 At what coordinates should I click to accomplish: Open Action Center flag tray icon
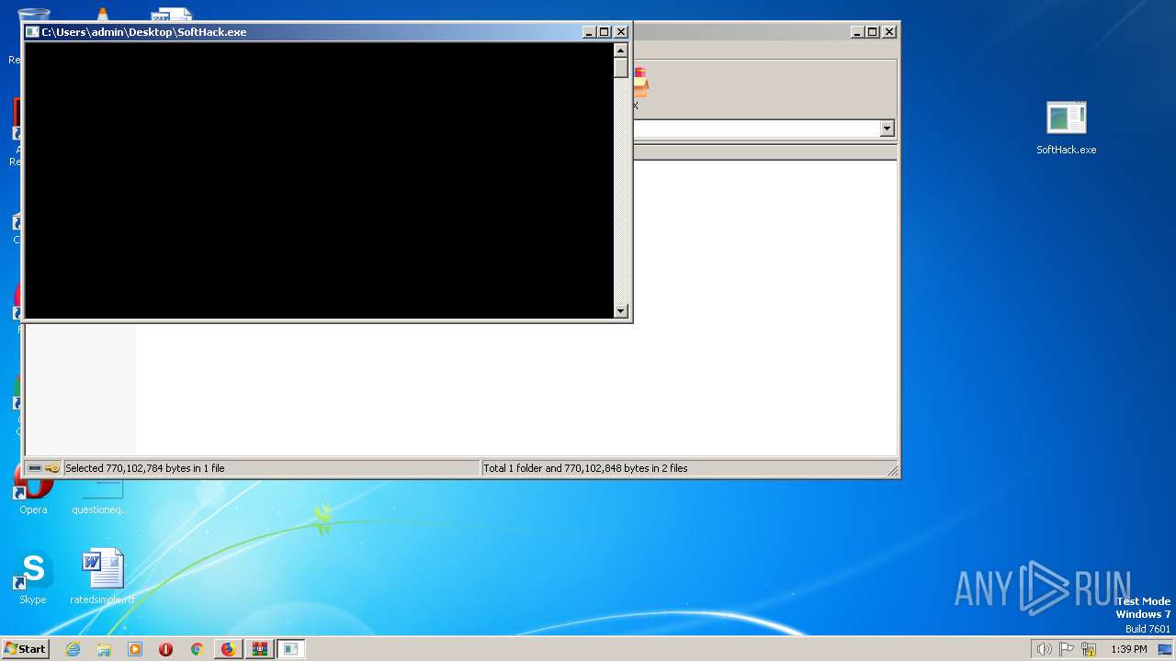pos(1067,649)
